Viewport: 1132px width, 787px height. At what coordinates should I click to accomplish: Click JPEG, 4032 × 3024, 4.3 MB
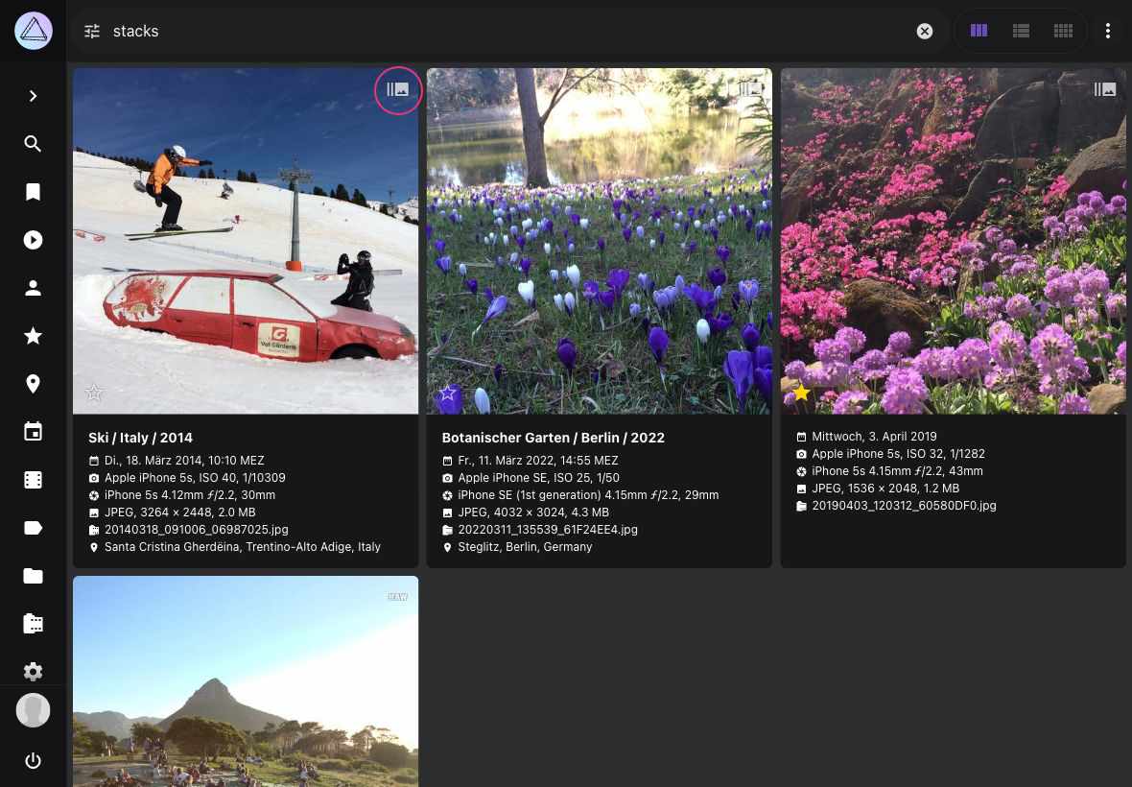[x=533, y=513]
